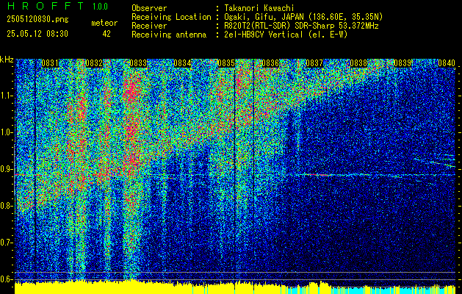The width and height of the screenshot is (462, 294).
Task: Click the 0839 time marker
Action: pyautogui.click(x=403, y=63)
